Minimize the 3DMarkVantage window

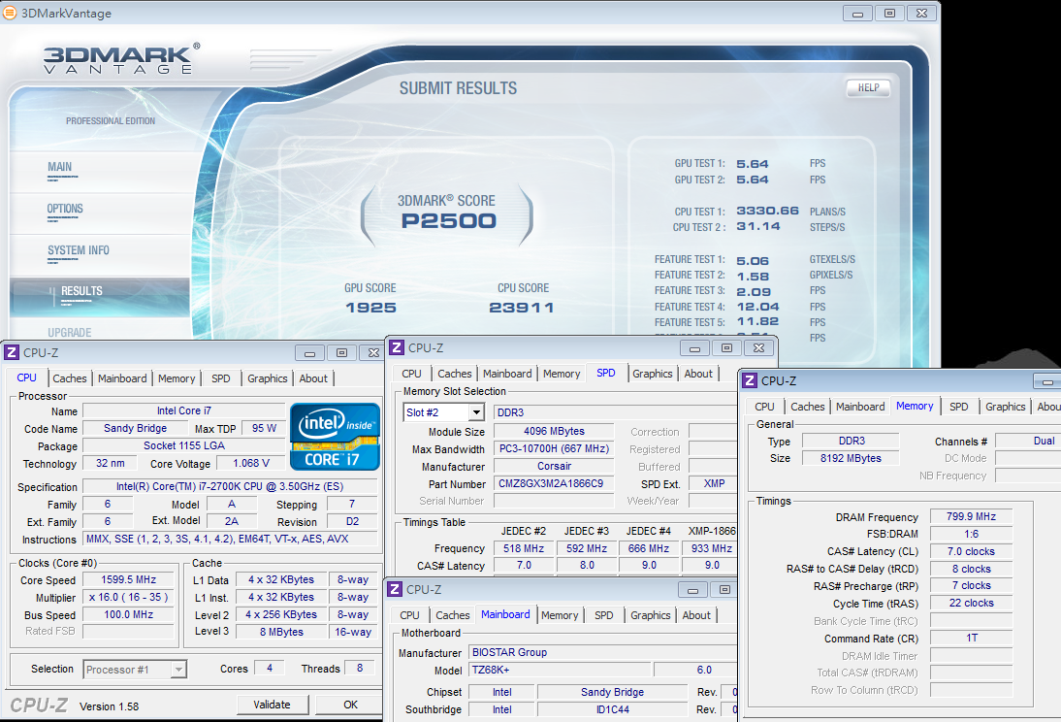click(857, 13)
